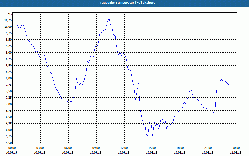Viewport: 249px width, 156px height.
Task: Select the 10,25 y-axis label
Action: point(8,20)
